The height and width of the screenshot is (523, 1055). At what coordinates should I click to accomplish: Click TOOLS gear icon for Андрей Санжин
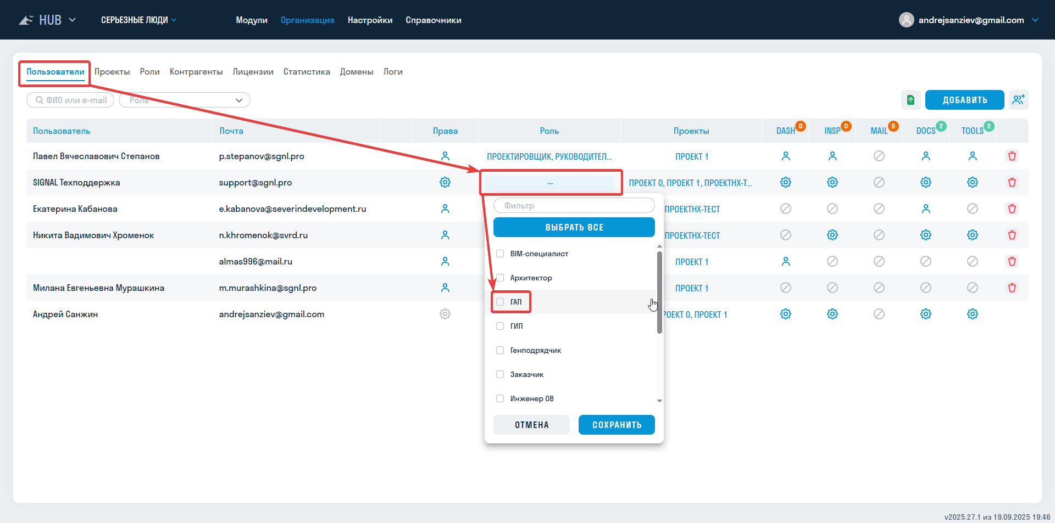pyautogui.click(x=972, y=314)
